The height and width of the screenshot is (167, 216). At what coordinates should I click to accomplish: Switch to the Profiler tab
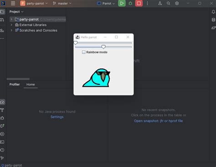pyautogui.click(x=15, y=84)
